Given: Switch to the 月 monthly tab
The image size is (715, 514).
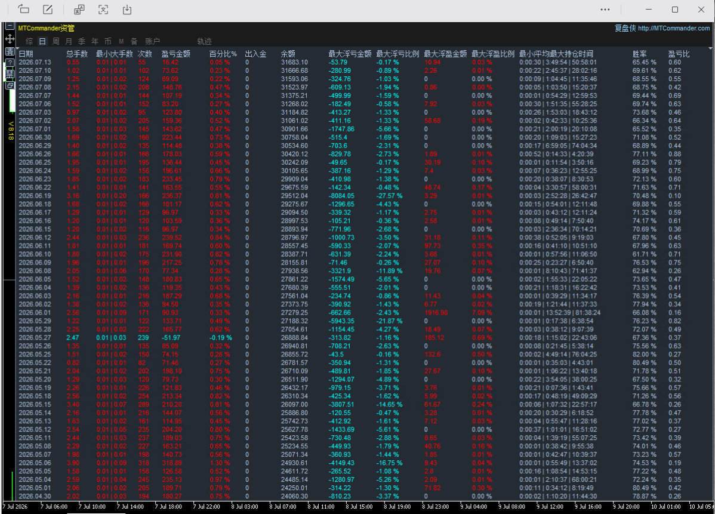Looking at the screenshot, I should point(69,42).
